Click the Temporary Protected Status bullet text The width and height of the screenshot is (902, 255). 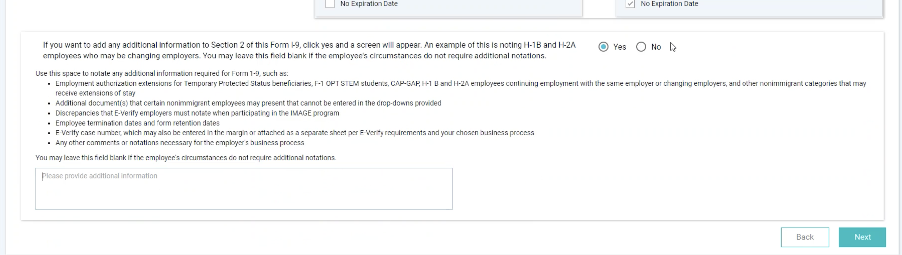point(460,84)
